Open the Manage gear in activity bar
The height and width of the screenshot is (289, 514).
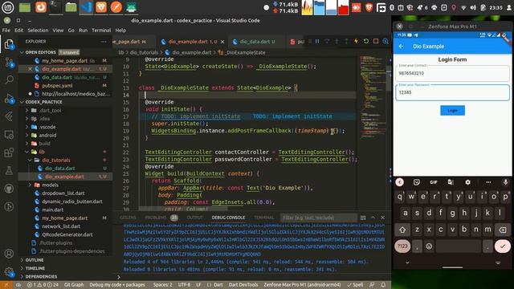click(x=9, y=272)
